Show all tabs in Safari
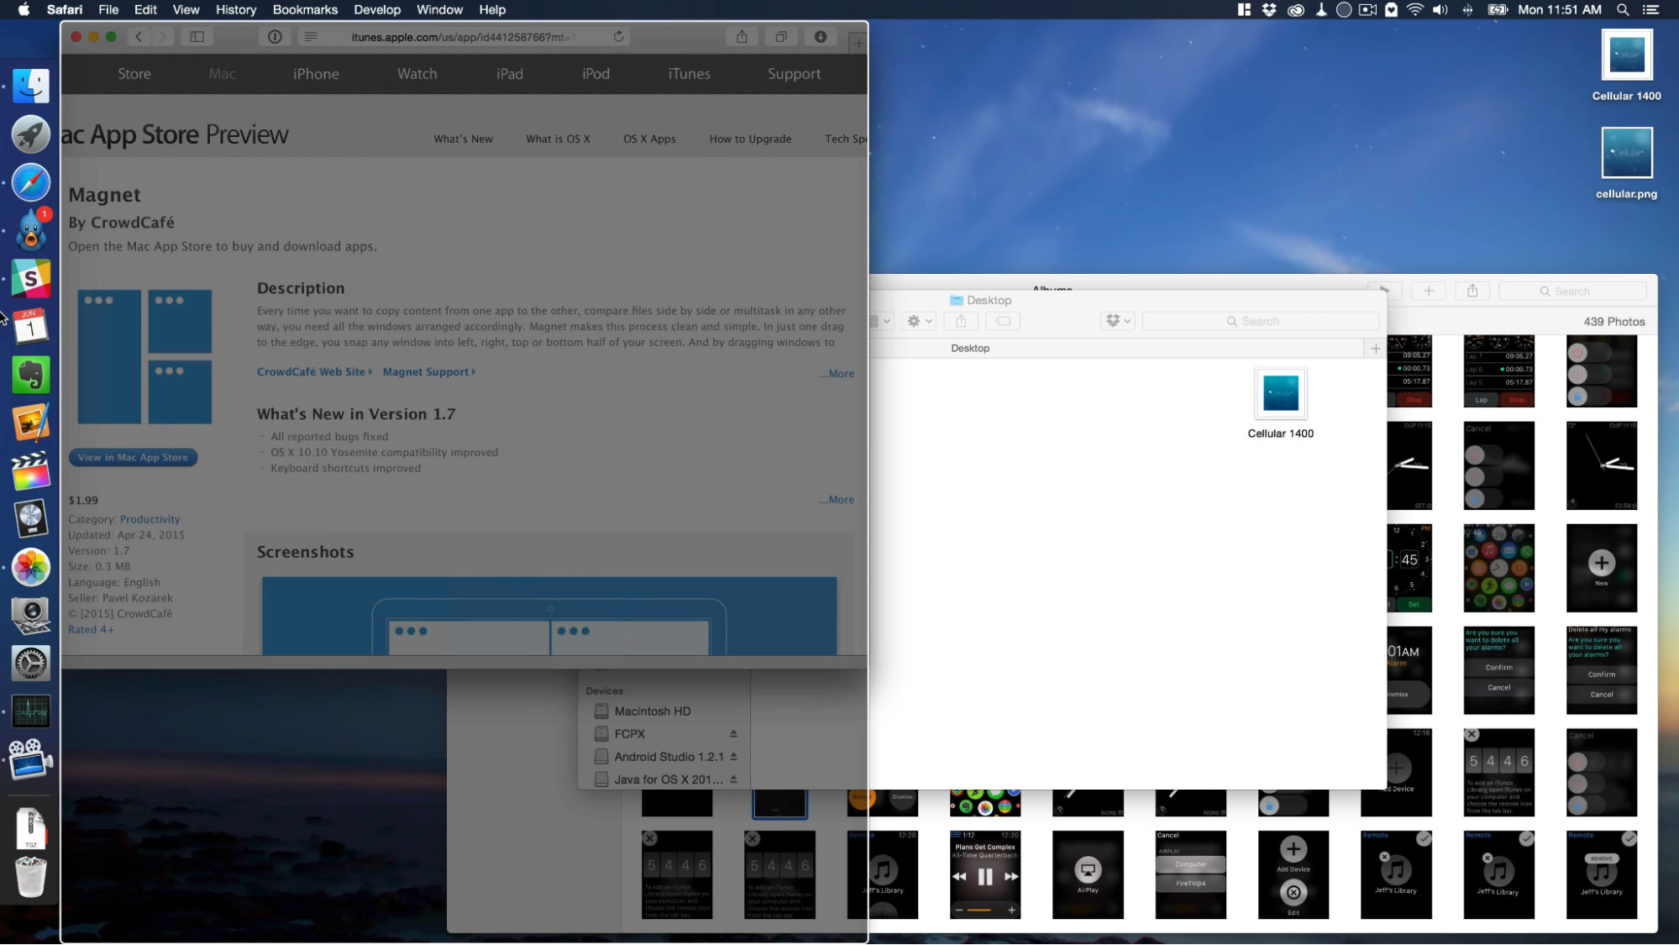Screen dimensions: 1679x945 click(781, 37)
